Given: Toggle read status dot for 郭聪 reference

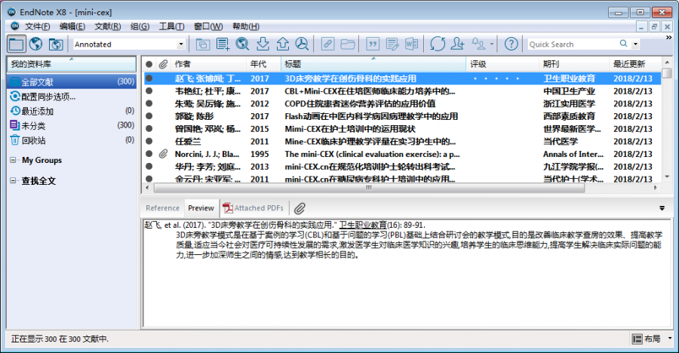Looking at the screenshot, I should [149, 116].
